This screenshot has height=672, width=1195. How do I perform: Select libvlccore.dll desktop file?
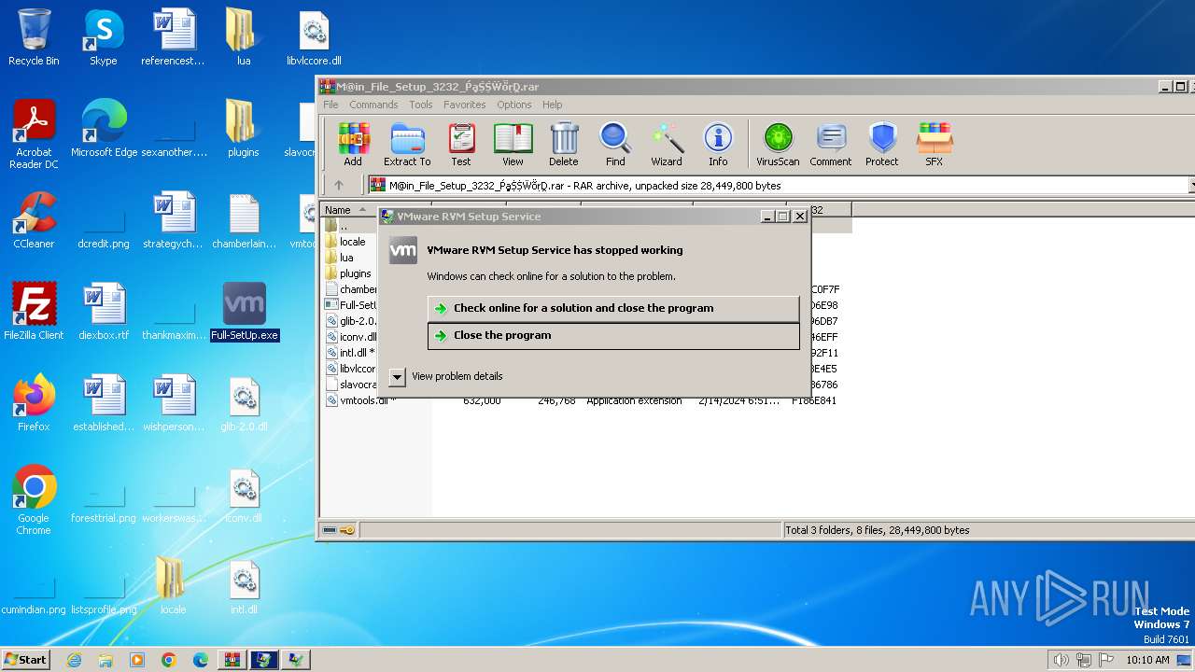(314, 37)
